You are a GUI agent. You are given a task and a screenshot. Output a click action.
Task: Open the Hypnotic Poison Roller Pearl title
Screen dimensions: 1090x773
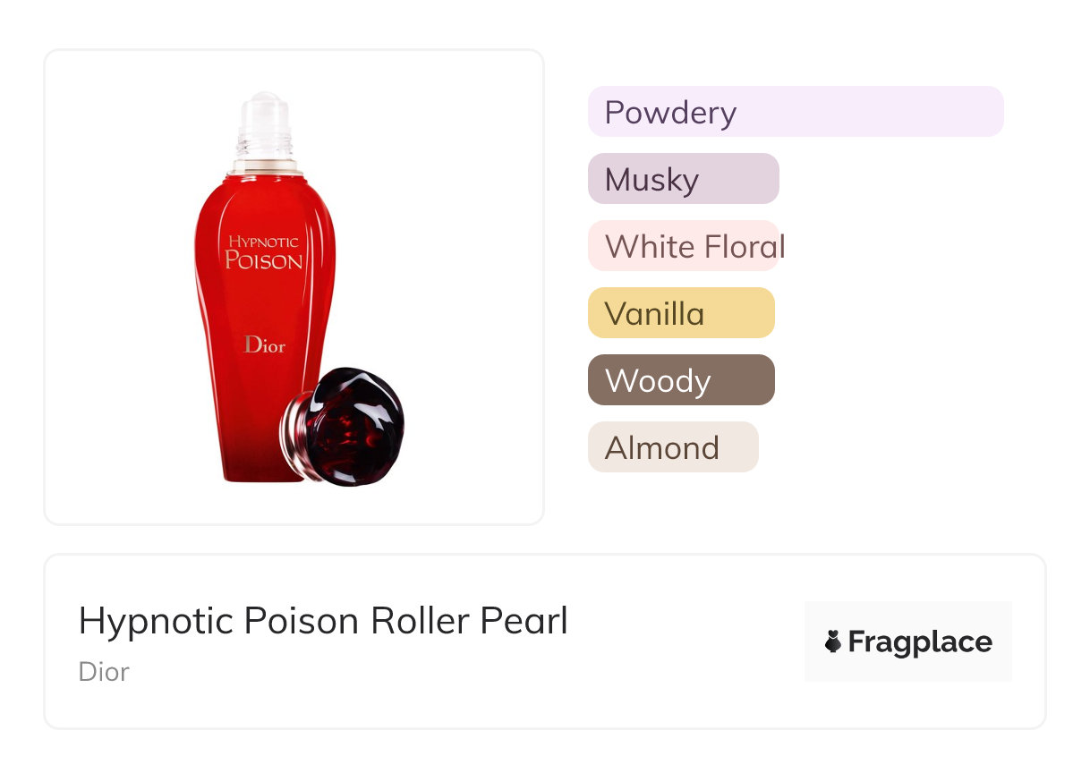[x=323, y=622]
